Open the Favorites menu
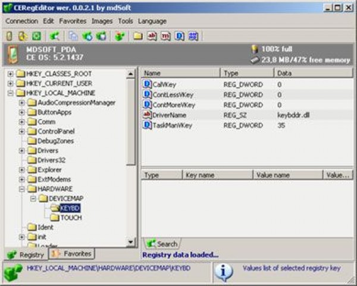This screenshot has height=286, width=357. pos(72,21)
